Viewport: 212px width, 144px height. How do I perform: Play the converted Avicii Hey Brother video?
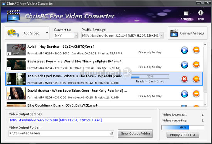tap(184, 50)
